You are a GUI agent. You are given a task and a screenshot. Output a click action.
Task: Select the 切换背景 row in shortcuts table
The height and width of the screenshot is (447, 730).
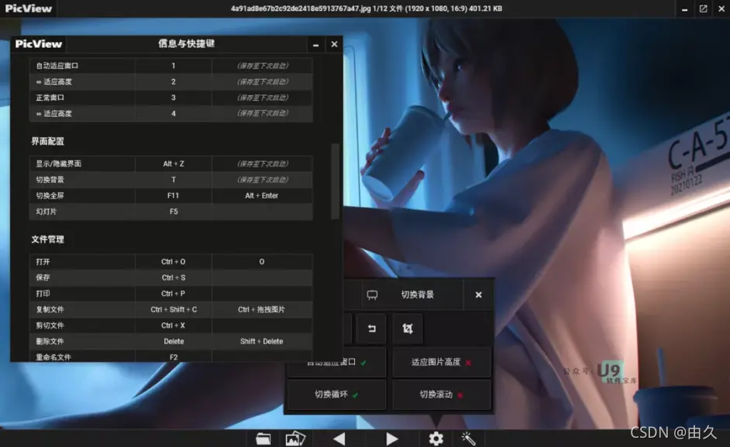click(x=170, y=180)
